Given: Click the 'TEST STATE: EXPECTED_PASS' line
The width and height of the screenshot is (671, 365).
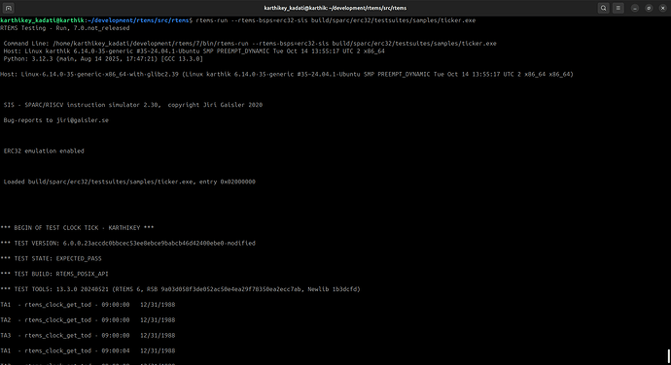Looking at the screenshot, I should pos(51,258).
